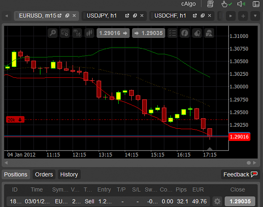263x207 pixels.
Task: Close the EURUSD, m15 tab
Action: [x=74, y=16]
